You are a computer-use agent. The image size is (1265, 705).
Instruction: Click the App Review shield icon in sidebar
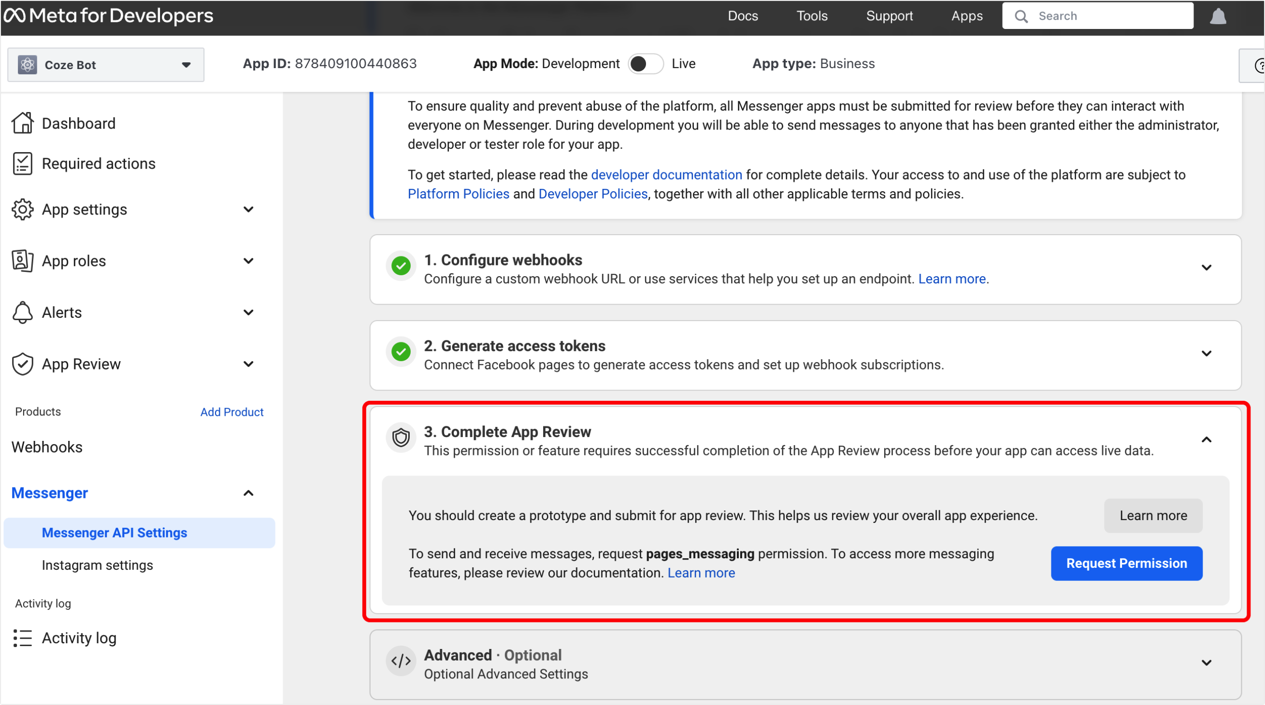pyautogui.click(x=23, y=364)
